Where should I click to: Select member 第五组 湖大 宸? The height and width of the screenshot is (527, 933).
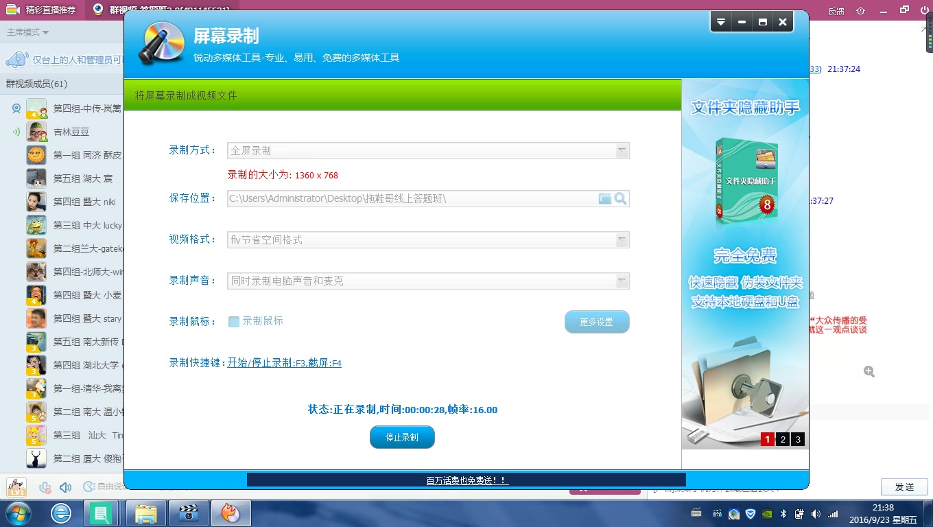pyautogui.click(x=62, y=178)
